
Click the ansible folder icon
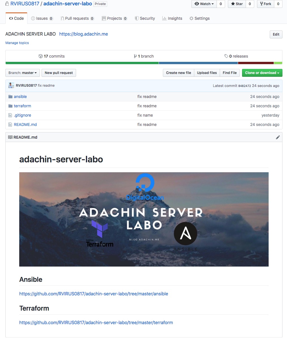[x=10, y=97]
